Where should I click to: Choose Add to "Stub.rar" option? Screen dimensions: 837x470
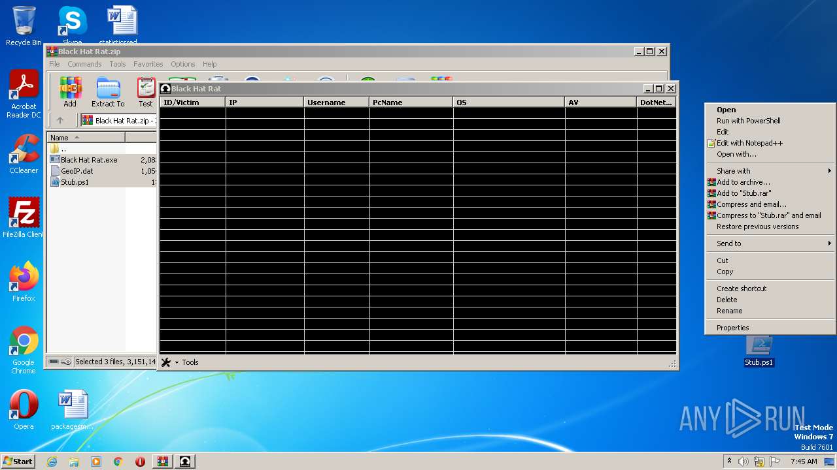click(x=770, y=193)
